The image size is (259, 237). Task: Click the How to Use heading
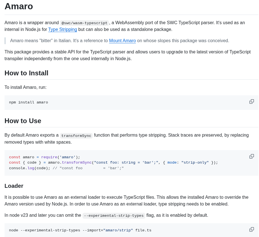[x=23, y=121]
